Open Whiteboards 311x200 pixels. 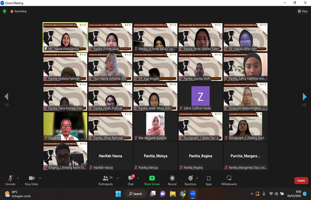[x=229, y=180]
